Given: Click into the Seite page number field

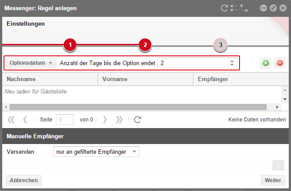Looking at the screenshot, I should pyautogui.click(x=65, y=119).
